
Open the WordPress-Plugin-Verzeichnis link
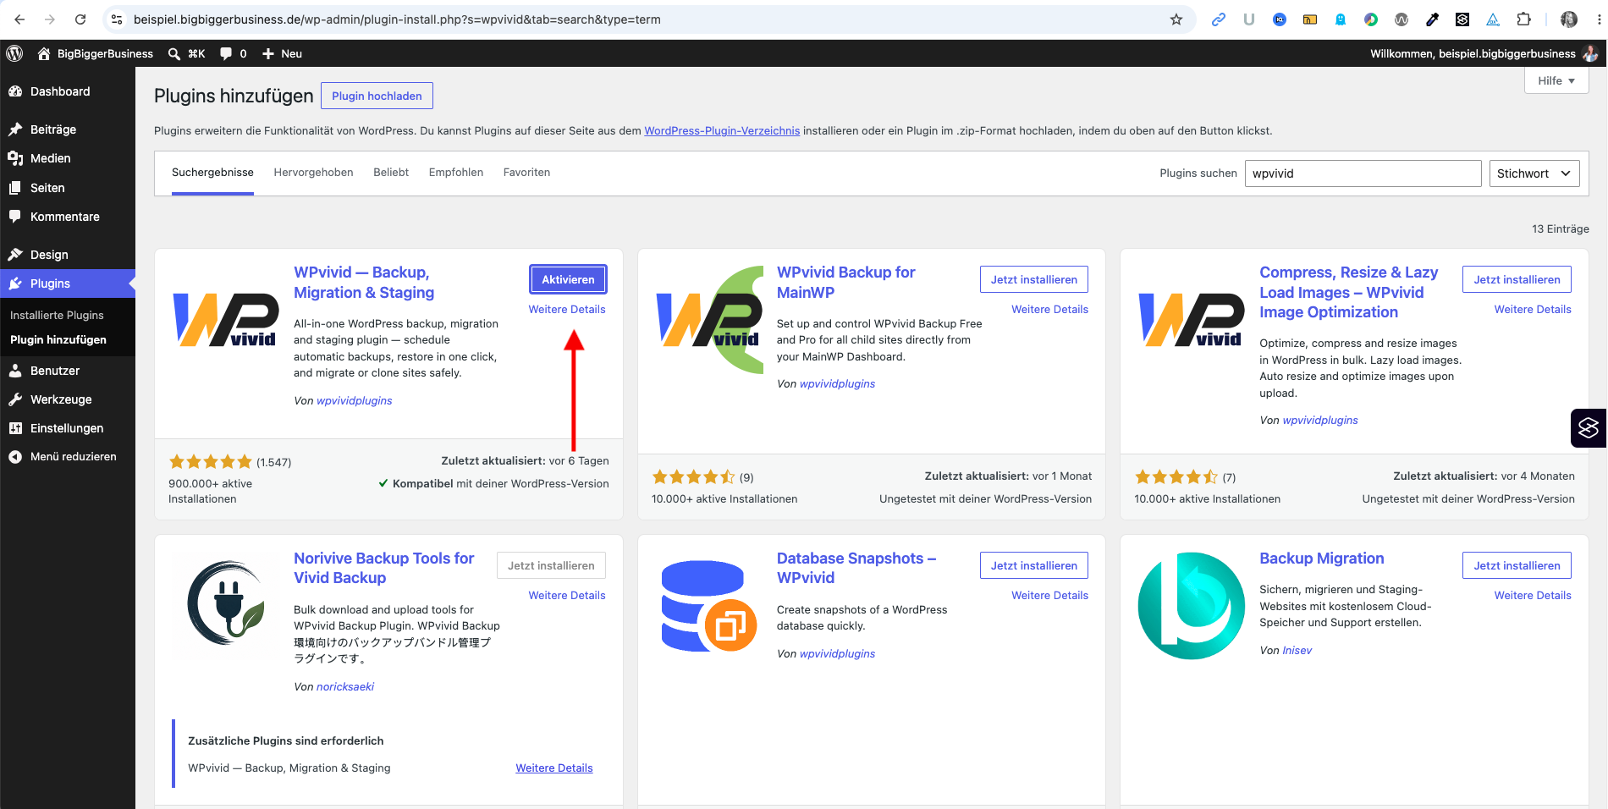722,130
